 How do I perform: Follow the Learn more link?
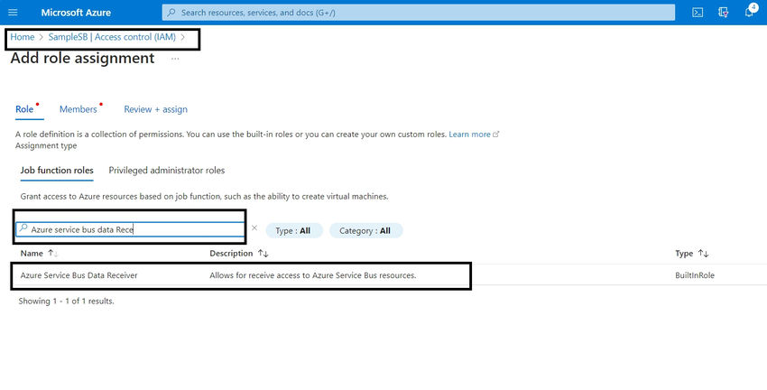[469, 135]
